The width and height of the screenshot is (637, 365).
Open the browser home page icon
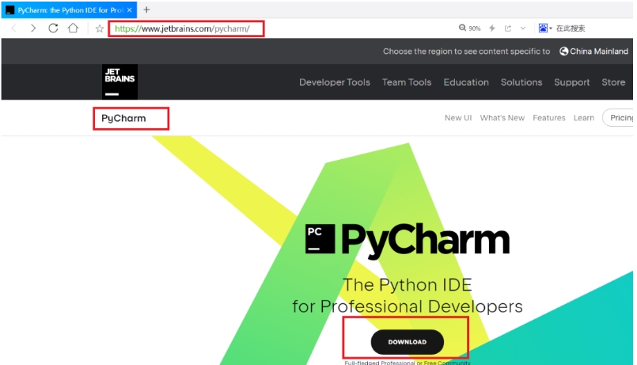click(x=73, y=28)
